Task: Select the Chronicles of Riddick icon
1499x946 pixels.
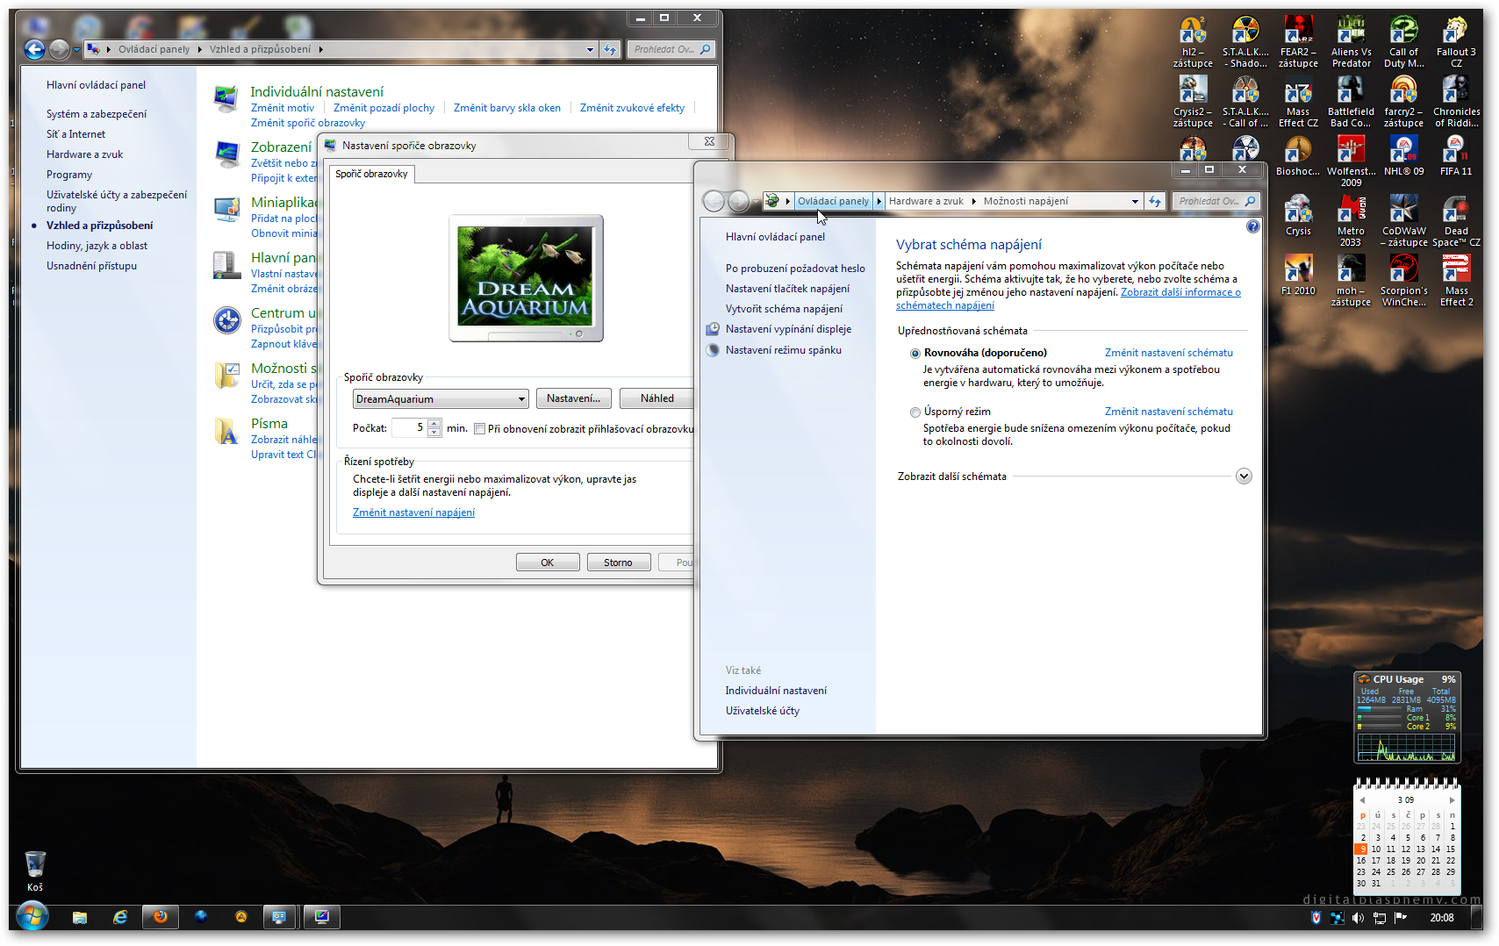Action: click(1456, 101)
